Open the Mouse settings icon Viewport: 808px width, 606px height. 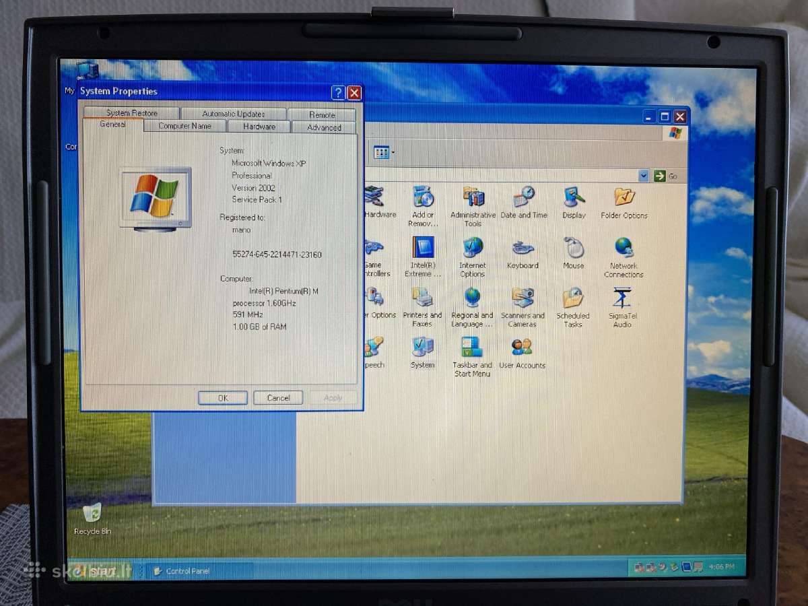tap(573, 252)
